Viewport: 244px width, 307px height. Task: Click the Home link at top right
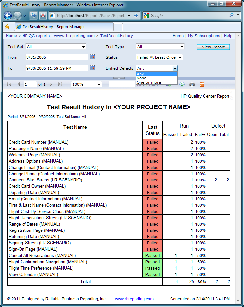tap(178, 36)
